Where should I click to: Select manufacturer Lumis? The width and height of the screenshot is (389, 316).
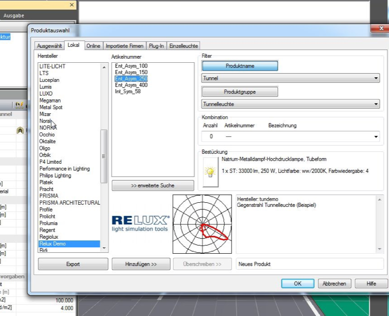pos(45,86)
